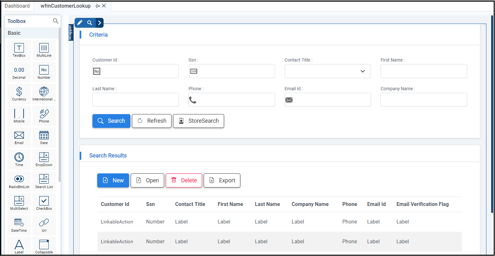Click the Phone column header

(x=350, y=204)
